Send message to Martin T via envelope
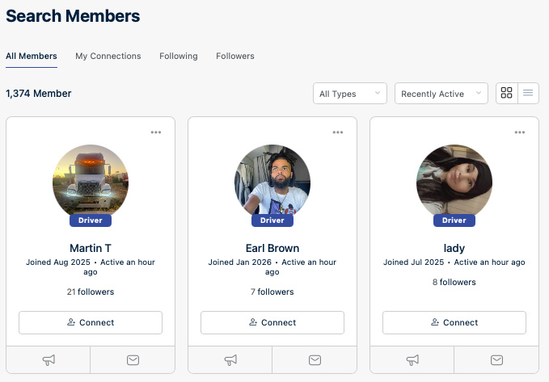The image size is (549, 382). 133,360
